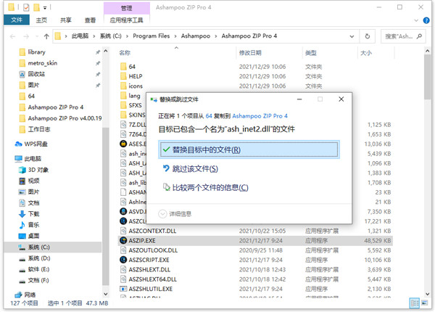Open 下载 downloads in navigation pane

[33, 214]
